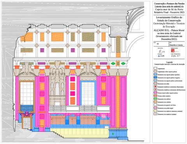Screen dimensions: 187x144
Task: Click the suporte pétreo policromado legend swatch
Action: click(155, 81)
